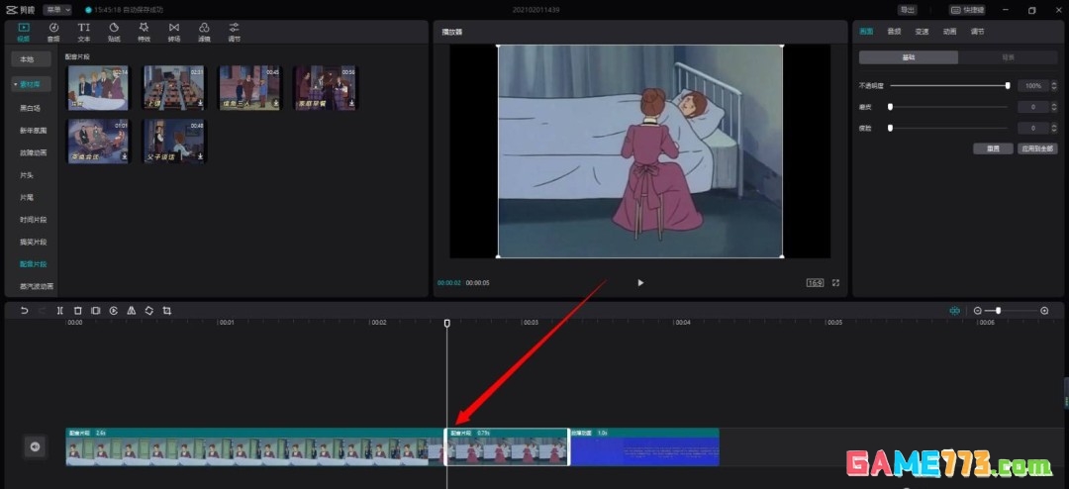1069x489 pixels.
Task: Select the 2.6s first clip on timeline
Action: tap(255, 446)
